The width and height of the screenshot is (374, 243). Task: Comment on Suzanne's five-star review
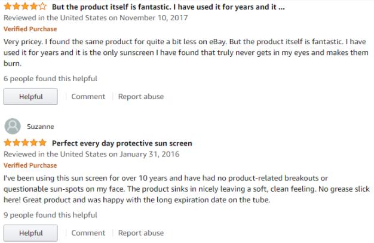point(88,233)
